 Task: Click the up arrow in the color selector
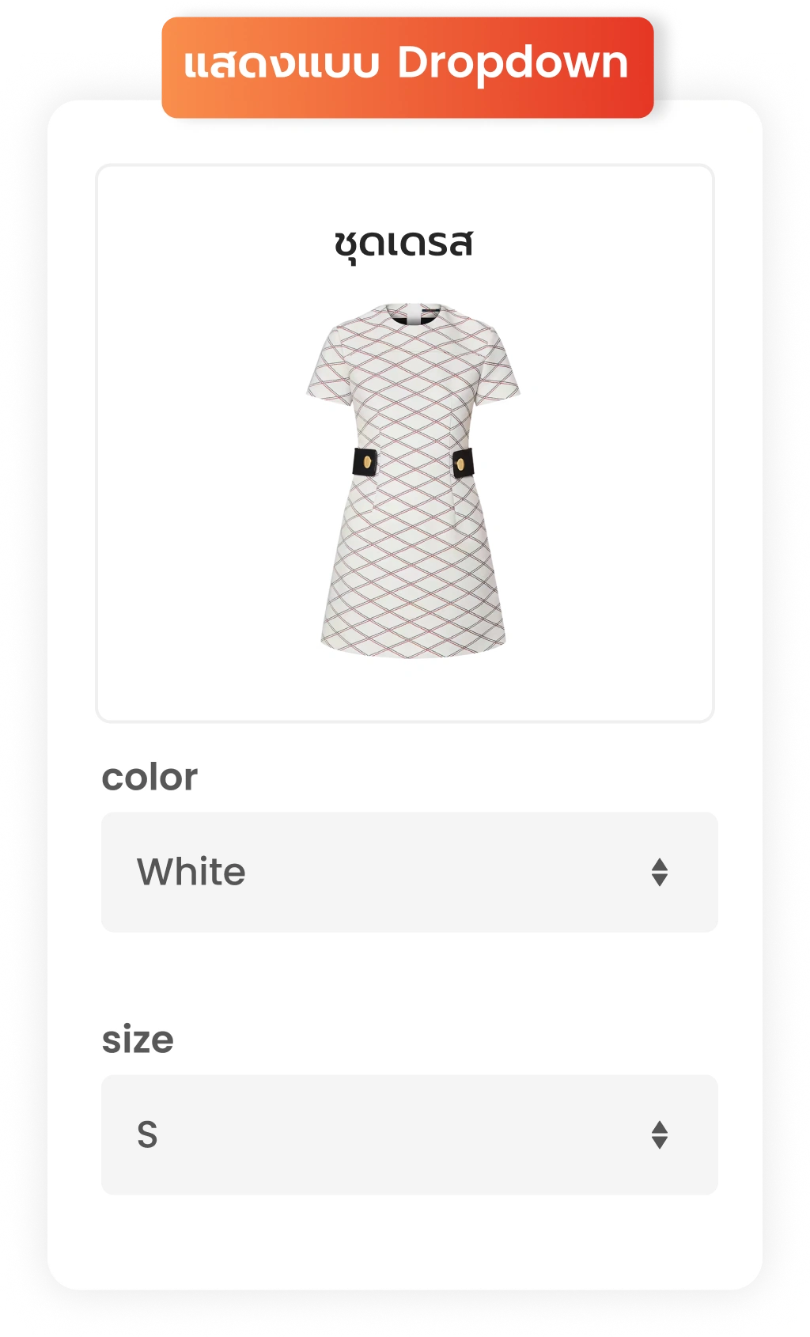pos(660,864)
